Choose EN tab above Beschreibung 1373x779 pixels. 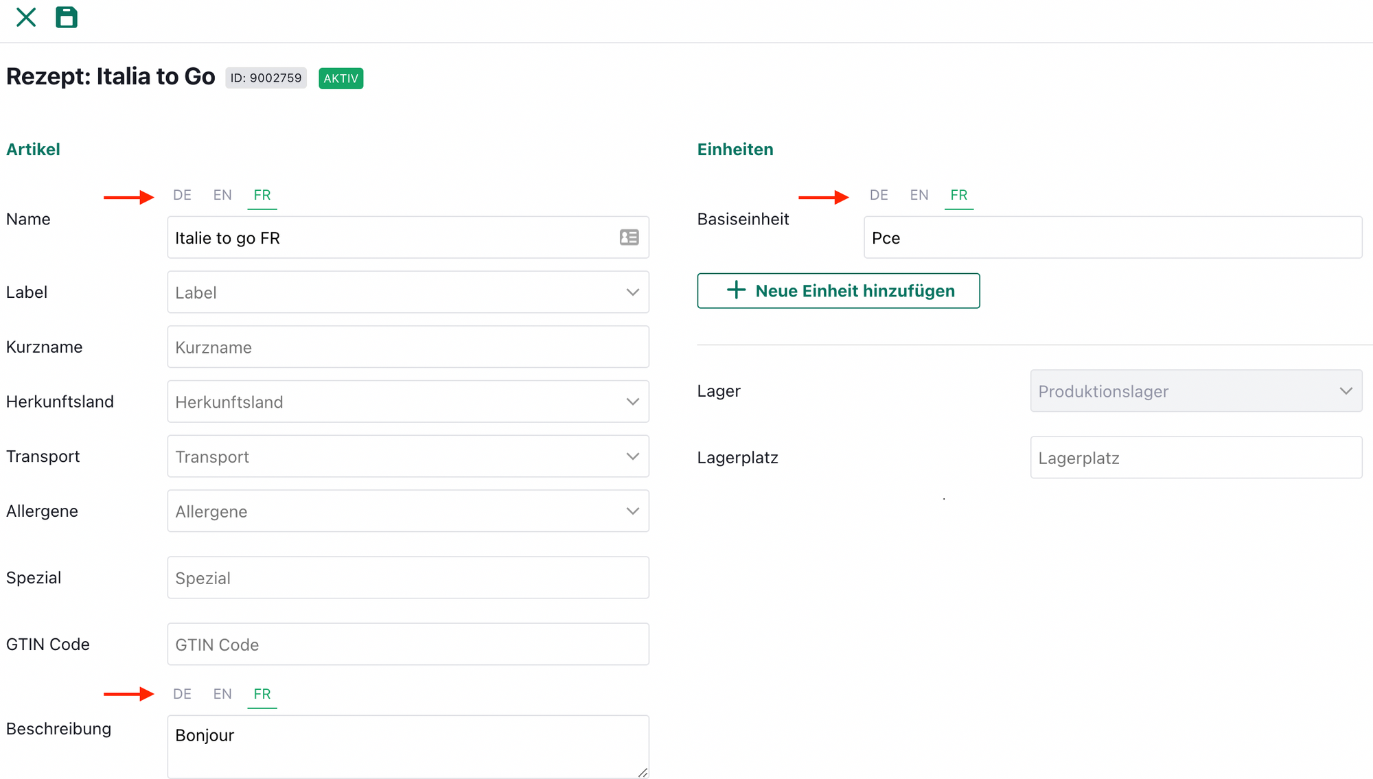(x=222, y=694)
